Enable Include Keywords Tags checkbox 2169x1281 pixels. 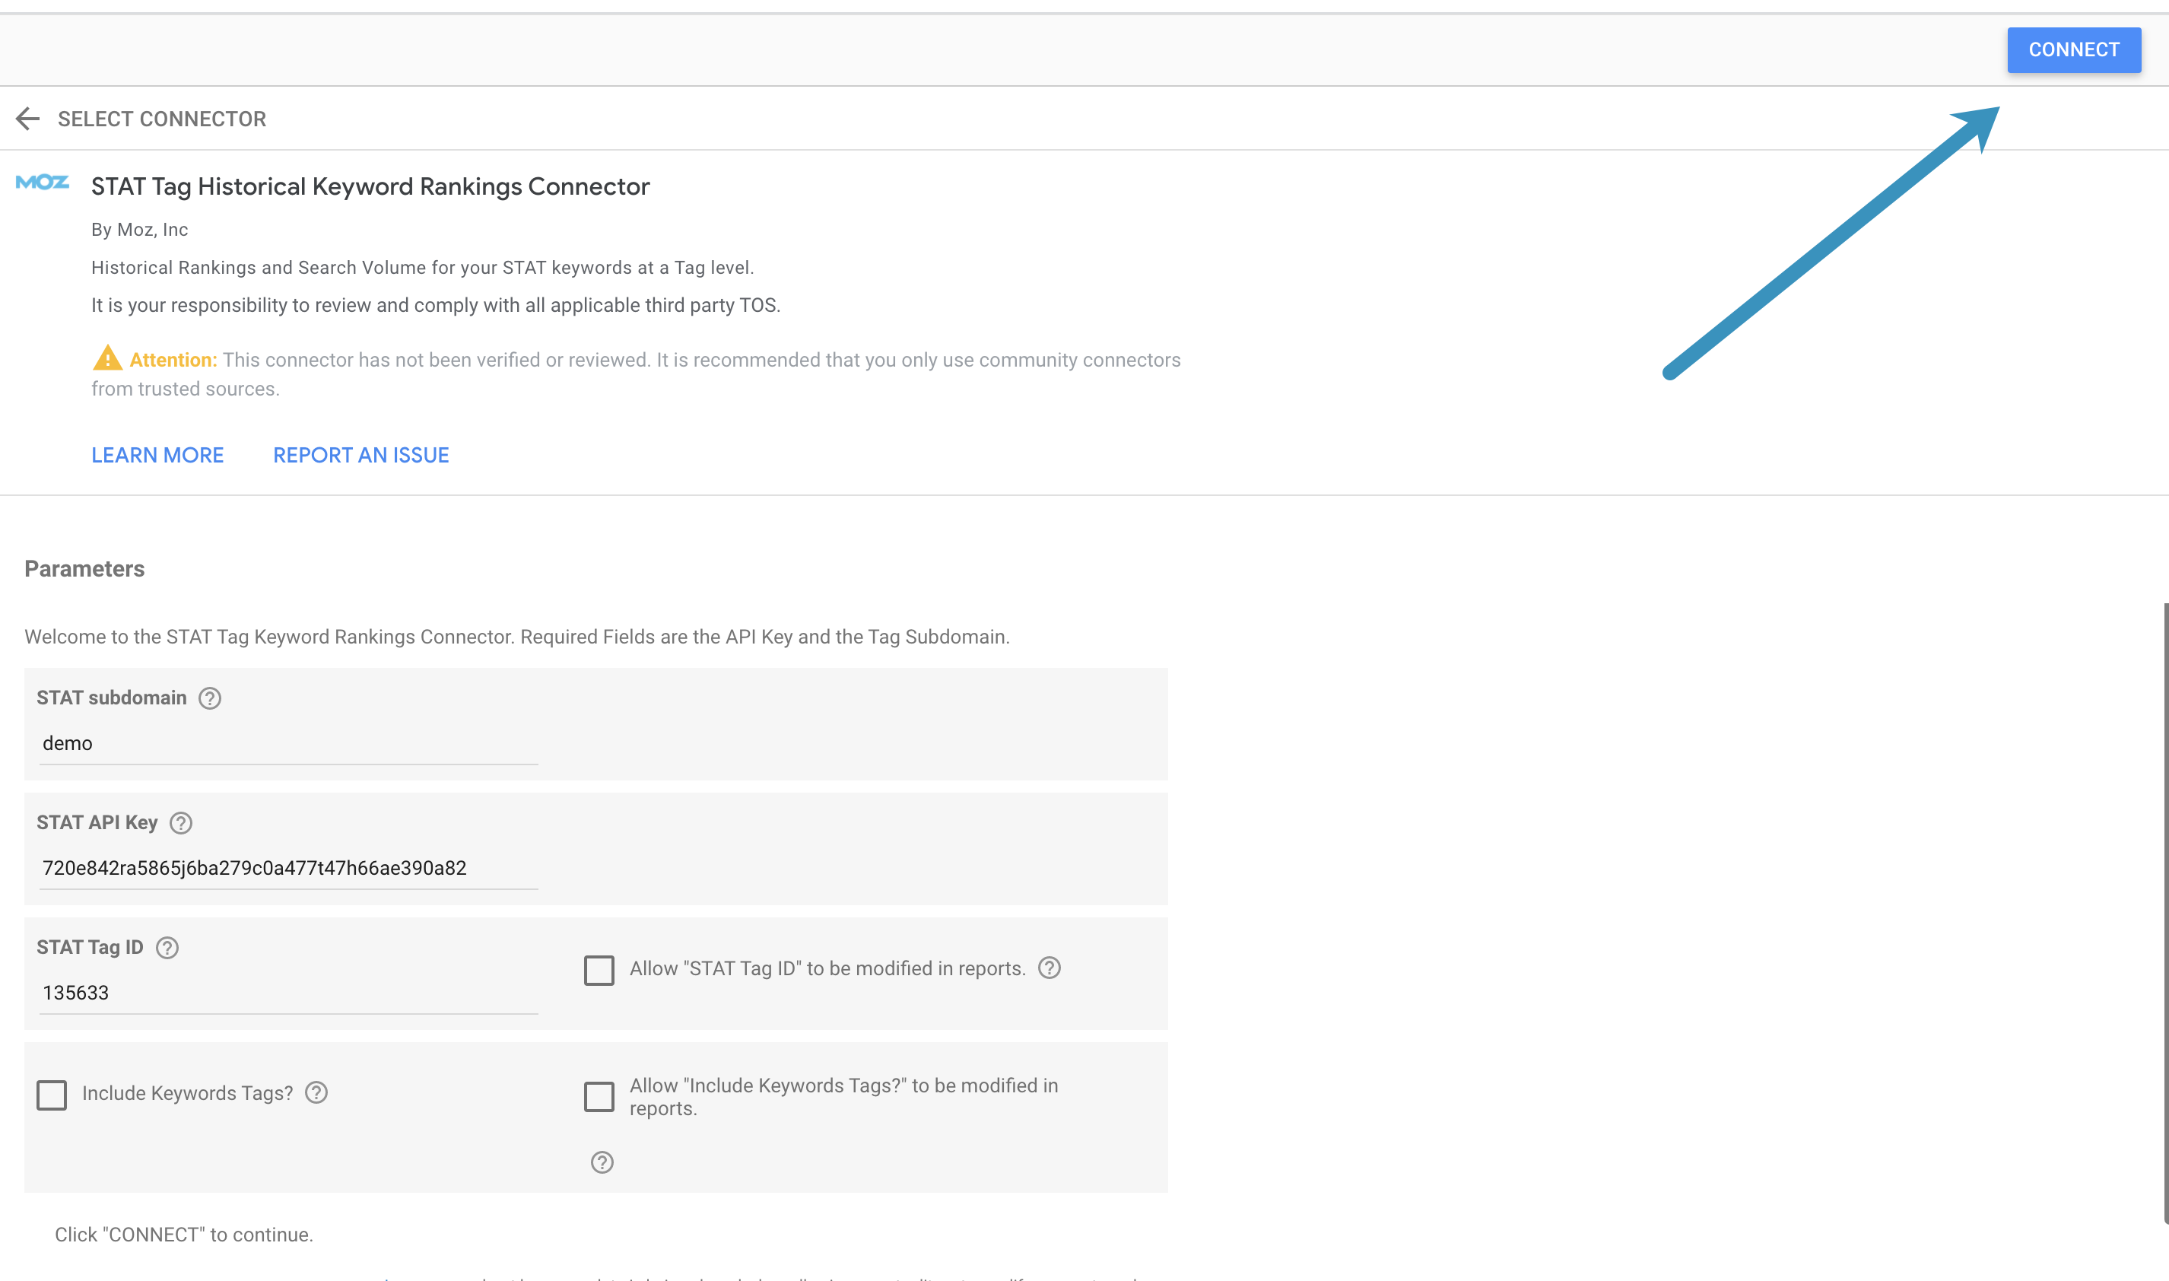pyautogui.click(x=52, y=1095)
